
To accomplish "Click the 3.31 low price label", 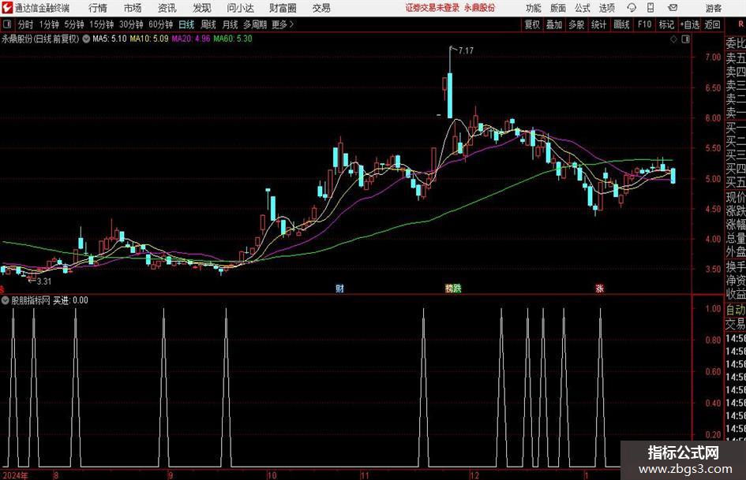I will (43, 281).
